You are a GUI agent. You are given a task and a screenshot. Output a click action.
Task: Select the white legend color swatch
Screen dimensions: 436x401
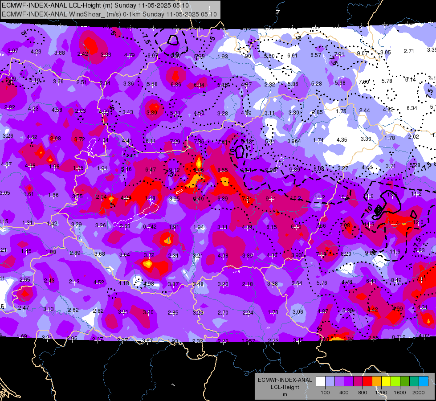[321, 381]
